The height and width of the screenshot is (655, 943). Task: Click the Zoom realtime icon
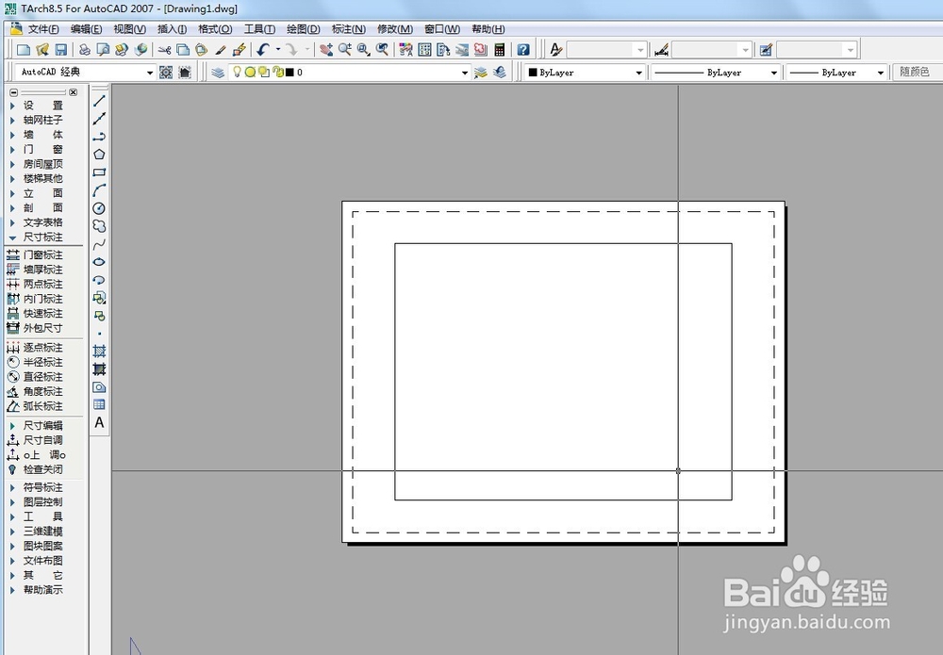344,49
